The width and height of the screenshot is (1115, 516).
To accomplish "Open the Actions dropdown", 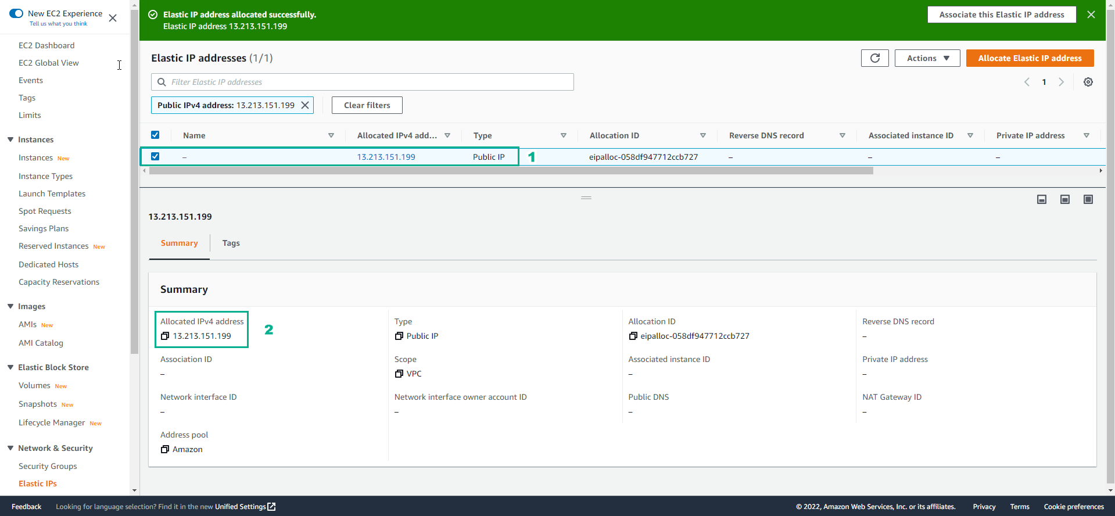I will pos(927,58).
